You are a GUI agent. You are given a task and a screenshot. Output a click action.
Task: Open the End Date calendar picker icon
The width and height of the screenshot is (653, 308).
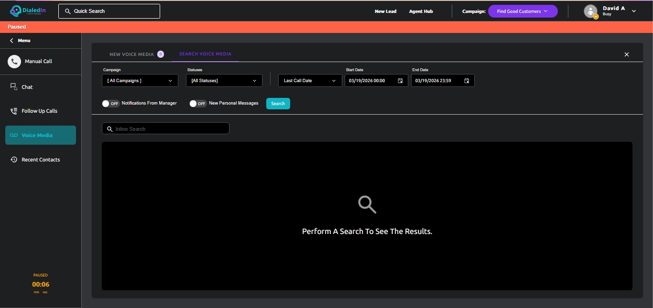[467, 81]
